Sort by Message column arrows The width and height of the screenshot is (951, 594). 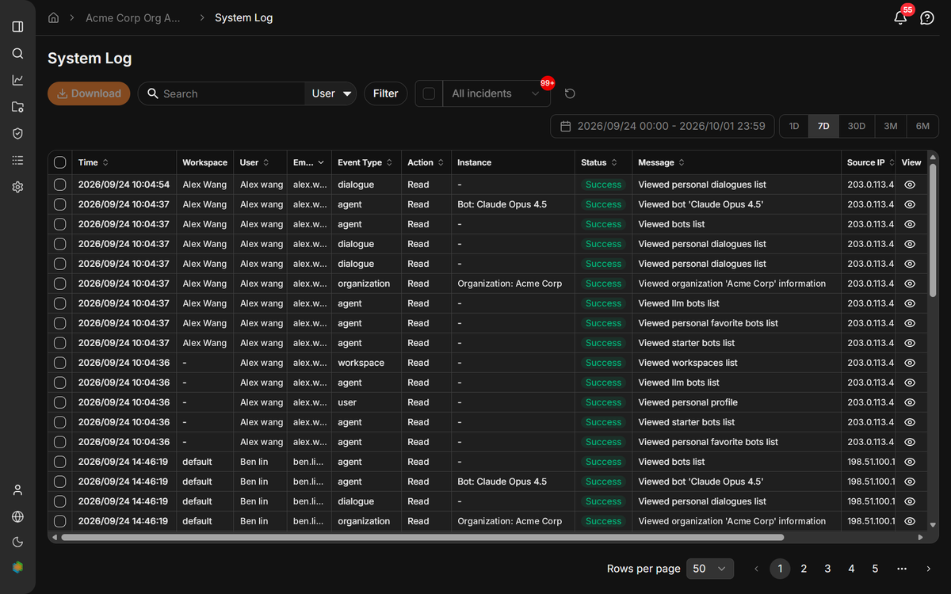[x=682, y=162]
